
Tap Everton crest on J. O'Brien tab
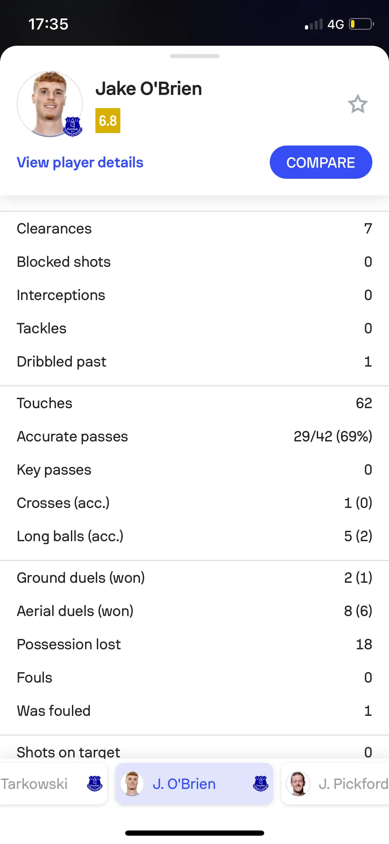261,784
